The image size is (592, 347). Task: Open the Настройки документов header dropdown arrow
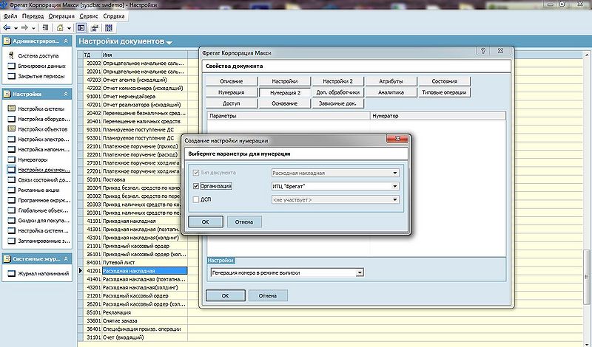(169, 43)
